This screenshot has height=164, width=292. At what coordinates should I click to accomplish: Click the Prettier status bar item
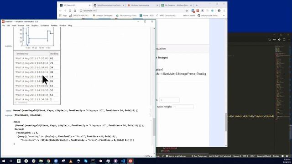[276, 156]
